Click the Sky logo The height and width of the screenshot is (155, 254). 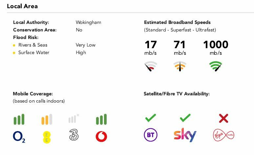(x=185, y=135)
